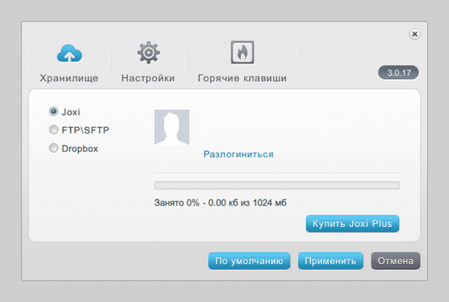Viewport: 449px width, 302px height.
Task: Close the Joxi settings dialog
Action: [414, 34]
